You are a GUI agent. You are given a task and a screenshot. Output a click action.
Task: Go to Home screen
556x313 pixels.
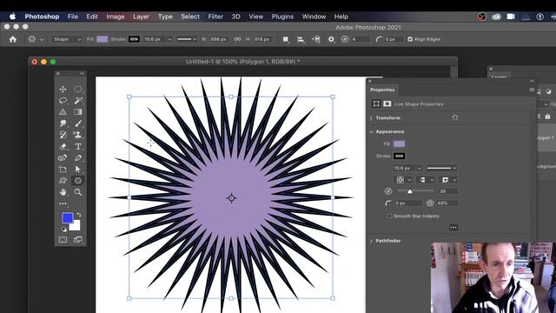point(13,39)
